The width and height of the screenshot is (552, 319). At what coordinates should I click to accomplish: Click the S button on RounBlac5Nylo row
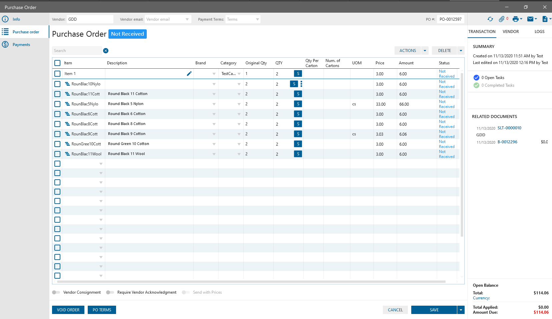[298, 104]
